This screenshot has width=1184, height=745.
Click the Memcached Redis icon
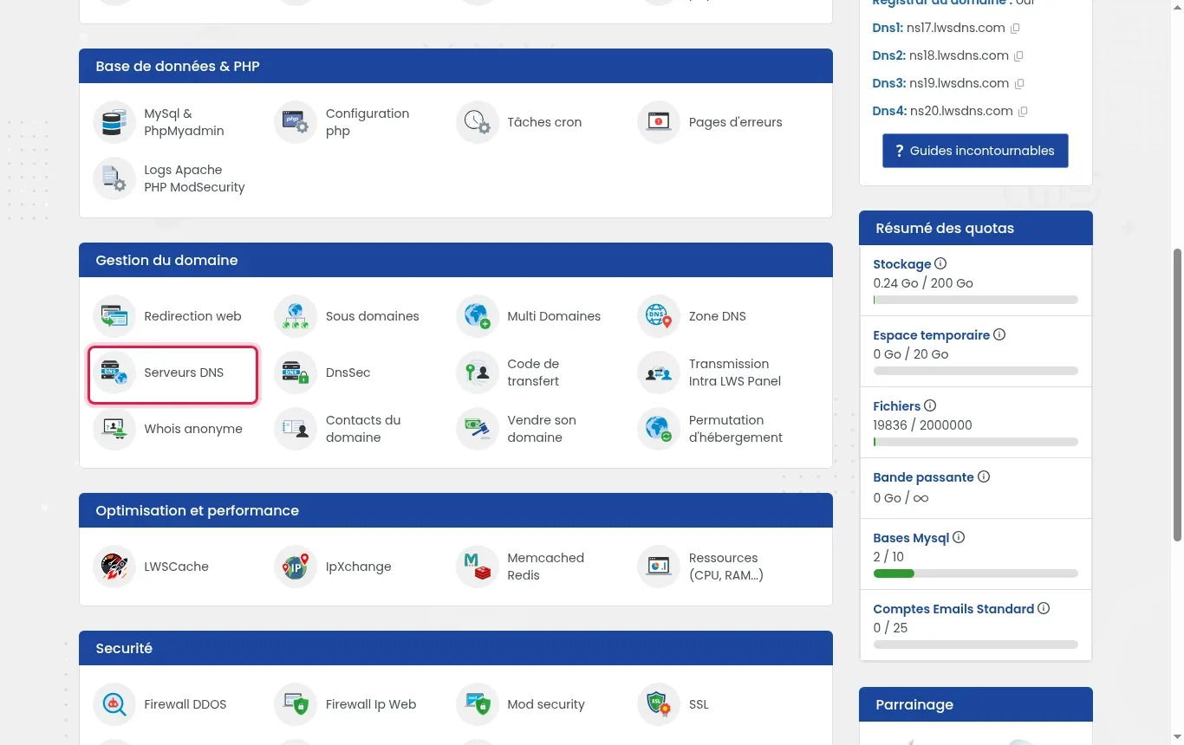(478, 567)
